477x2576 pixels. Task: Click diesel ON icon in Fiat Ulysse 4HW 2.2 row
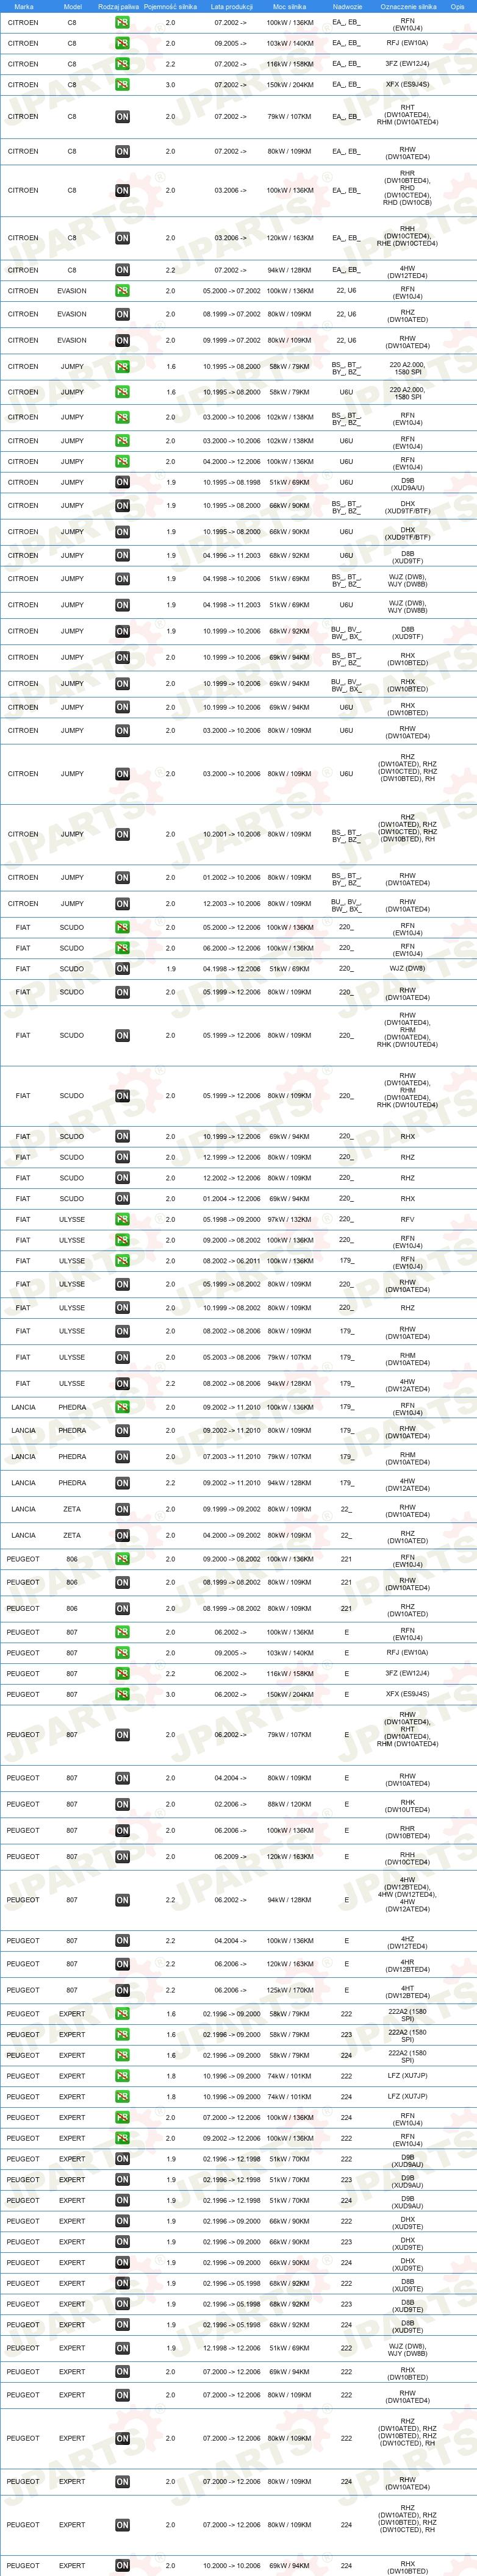click(122, 1384)
